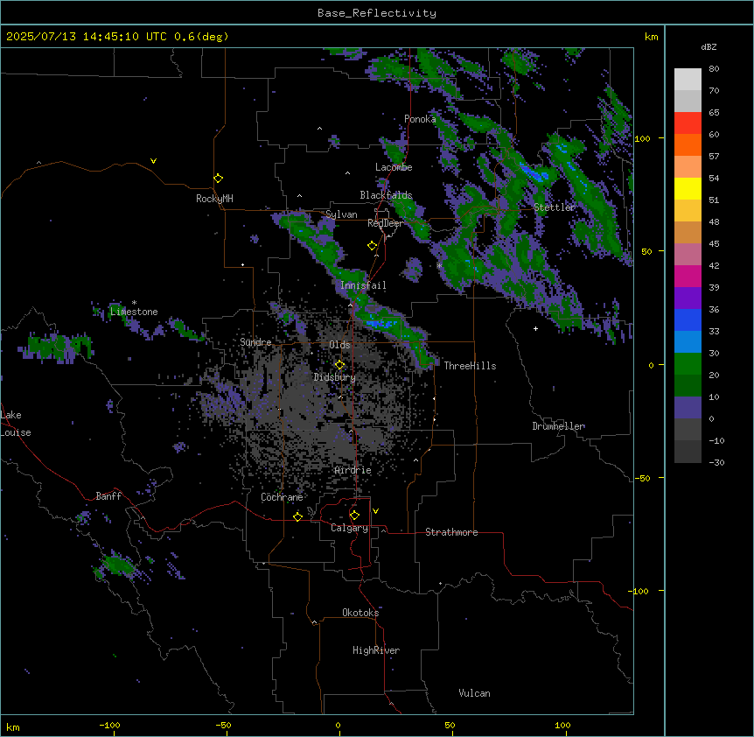Click the dBZ legend heading

709,46
